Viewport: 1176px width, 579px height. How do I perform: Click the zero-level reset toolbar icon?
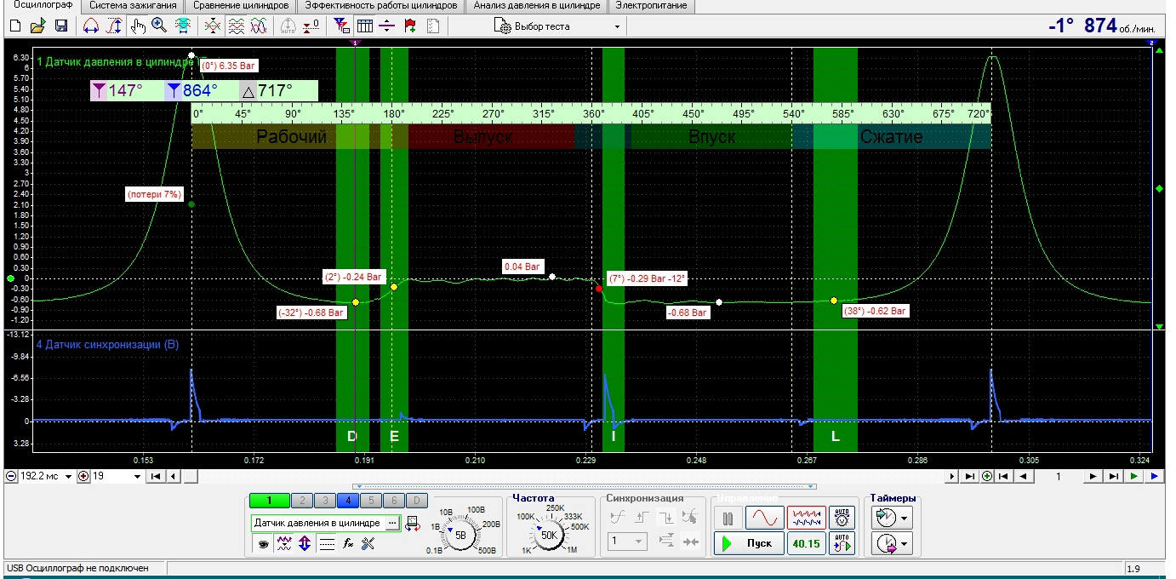point(311,26)
